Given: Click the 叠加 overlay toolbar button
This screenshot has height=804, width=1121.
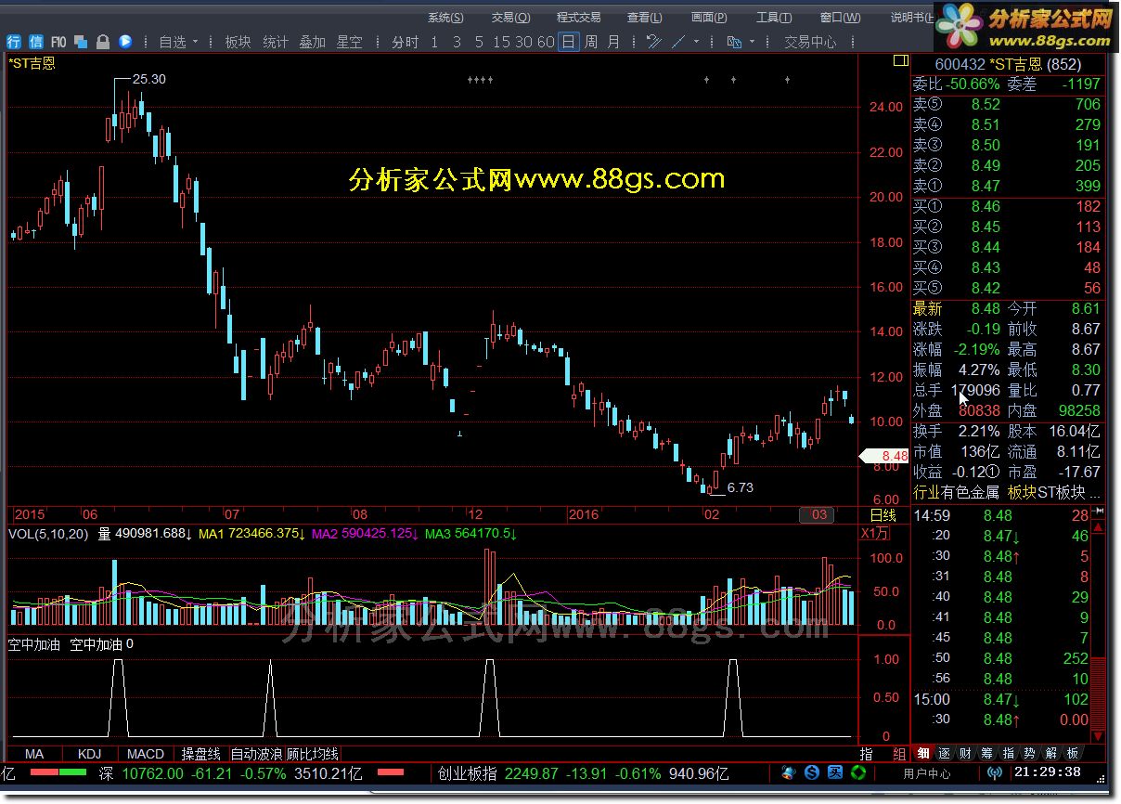Looking at the screenshot, I should (312, 42).
